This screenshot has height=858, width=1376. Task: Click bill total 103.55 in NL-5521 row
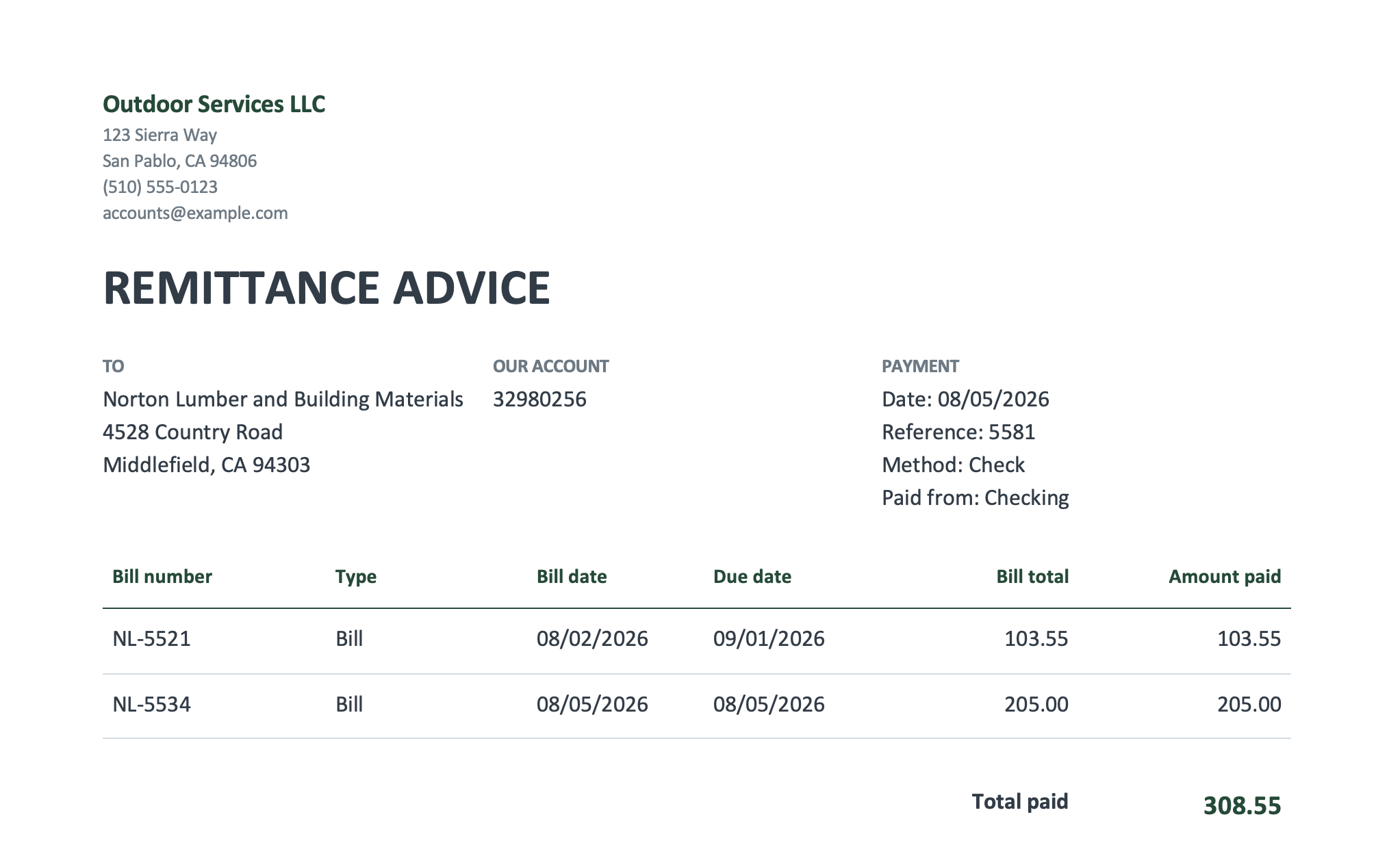pyautogui.click(x=1036, y=638)
